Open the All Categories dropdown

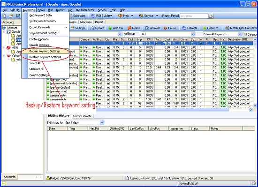point(250,34)
